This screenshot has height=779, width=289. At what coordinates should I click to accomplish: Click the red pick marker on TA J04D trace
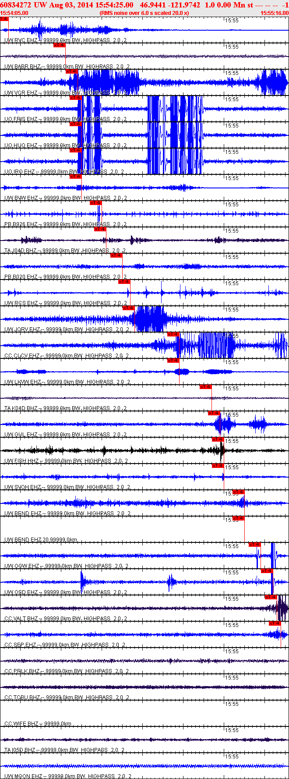coord(100,229)
